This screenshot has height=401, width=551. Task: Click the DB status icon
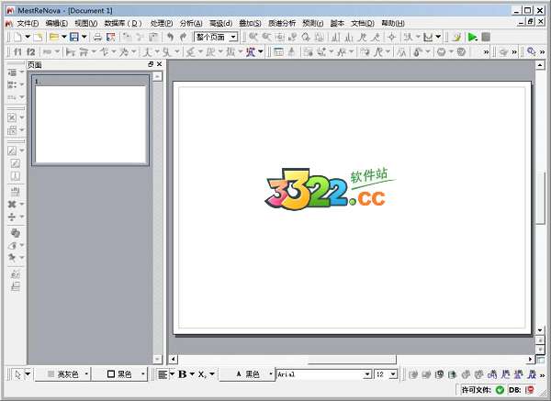(x=529, y=390)
